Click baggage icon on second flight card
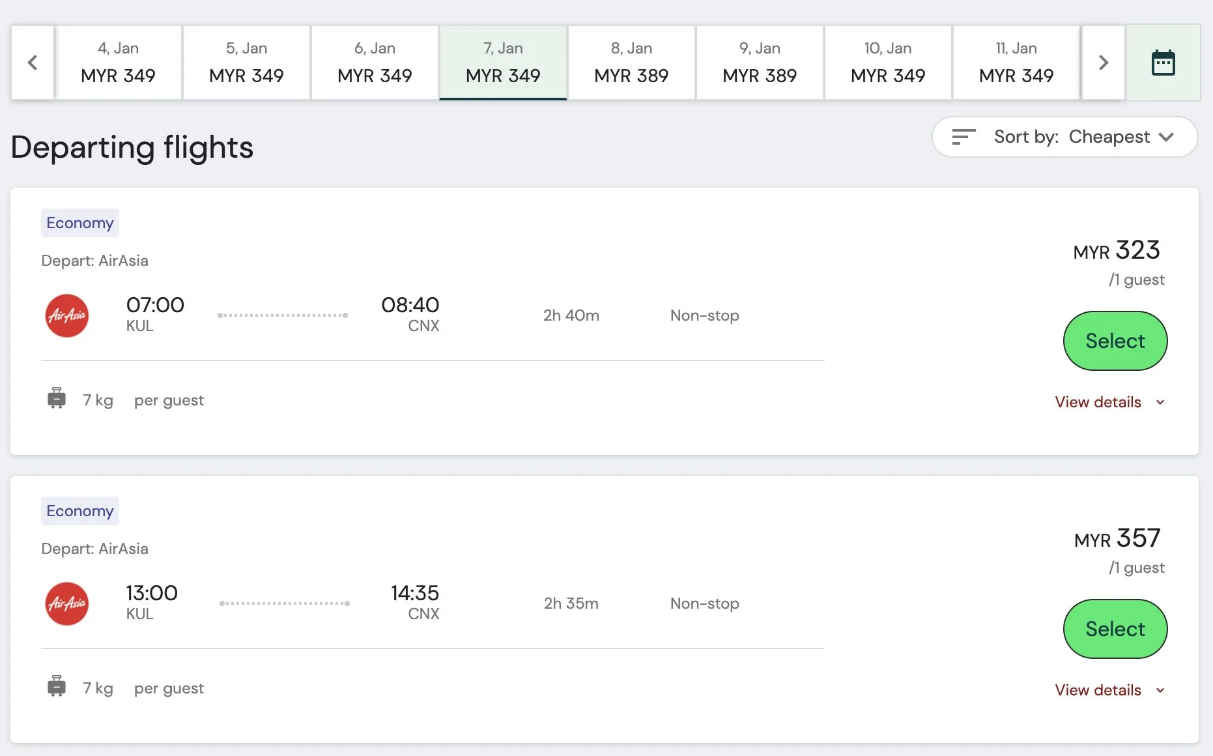This screenshot has width=1213, height=756. [57, 686]
